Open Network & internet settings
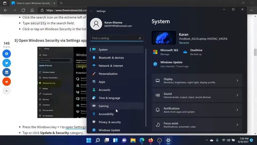This screenshot has height=145, width=257. coord(117,66)
